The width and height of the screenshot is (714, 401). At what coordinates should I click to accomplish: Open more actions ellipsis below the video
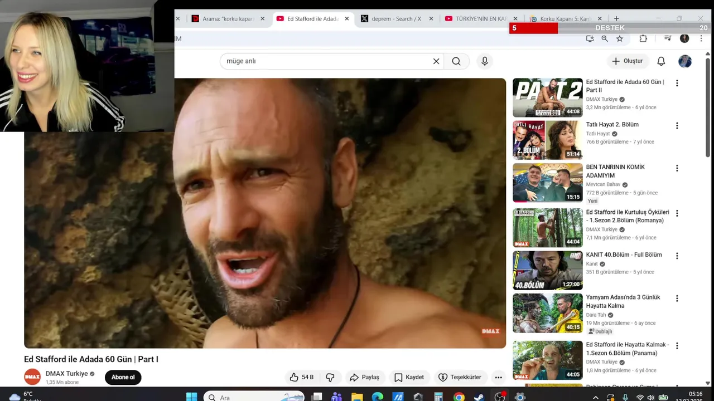(x=498, y=377)
